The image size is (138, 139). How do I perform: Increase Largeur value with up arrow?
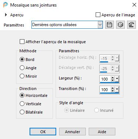coord(113,78)
